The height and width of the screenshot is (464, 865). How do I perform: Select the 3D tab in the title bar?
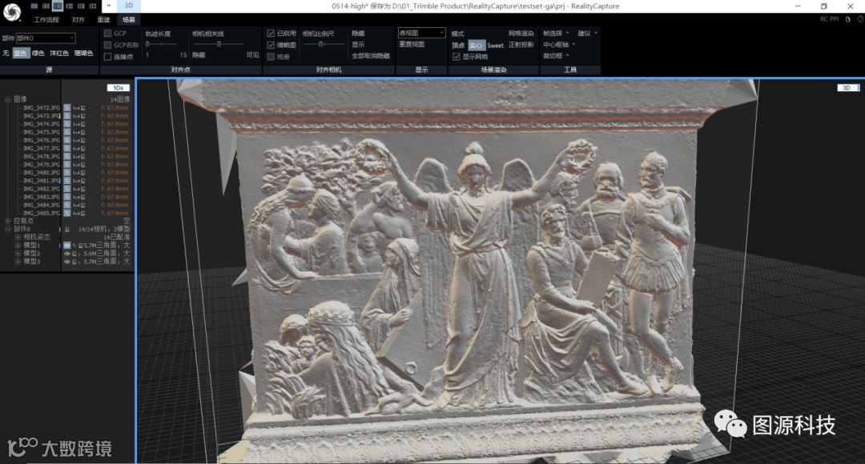128,6
